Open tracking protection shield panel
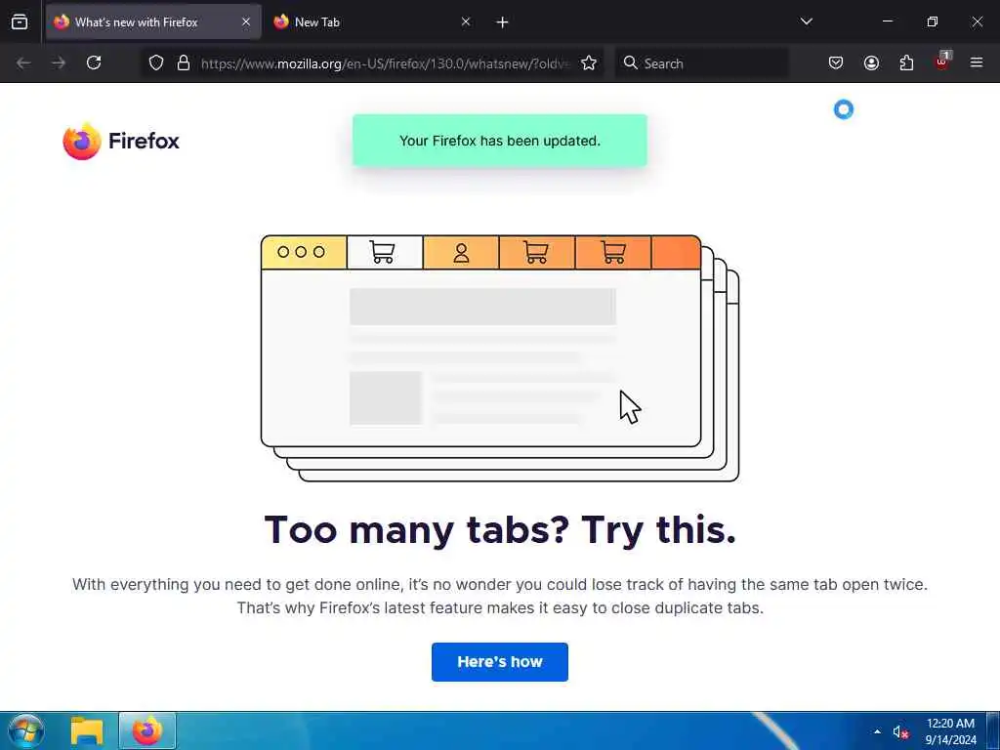This screenshot has height=750, width=1000. 156,62
